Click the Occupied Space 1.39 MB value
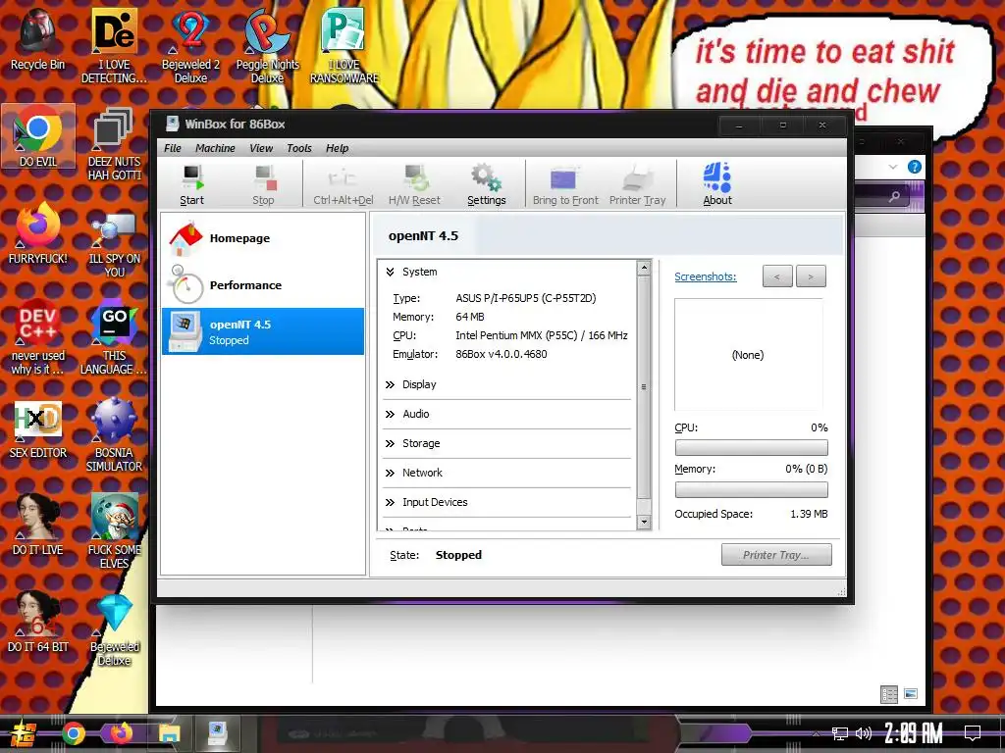This screenshot has height=753, width=1005. [x=809, y=514]
